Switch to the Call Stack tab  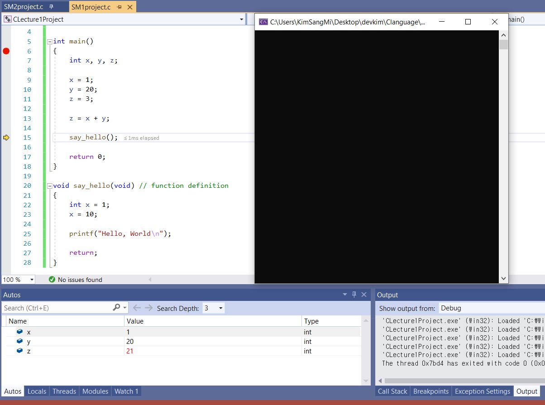(392, 391)
